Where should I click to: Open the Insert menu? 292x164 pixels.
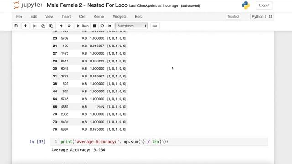point(66,16)
